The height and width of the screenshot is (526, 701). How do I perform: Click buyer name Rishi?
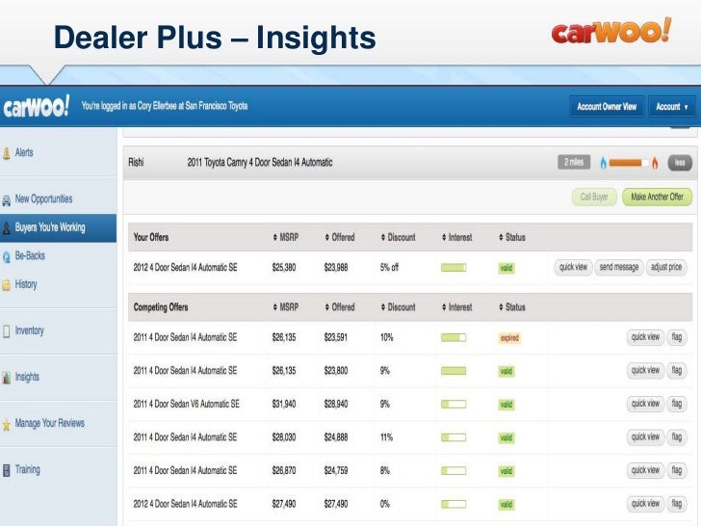click(136, 163)
